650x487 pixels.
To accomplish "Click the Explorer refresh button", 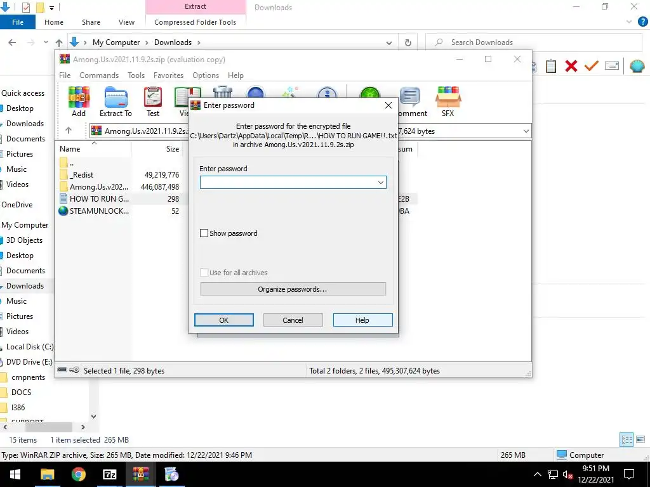I will click(x=408, y=42).
